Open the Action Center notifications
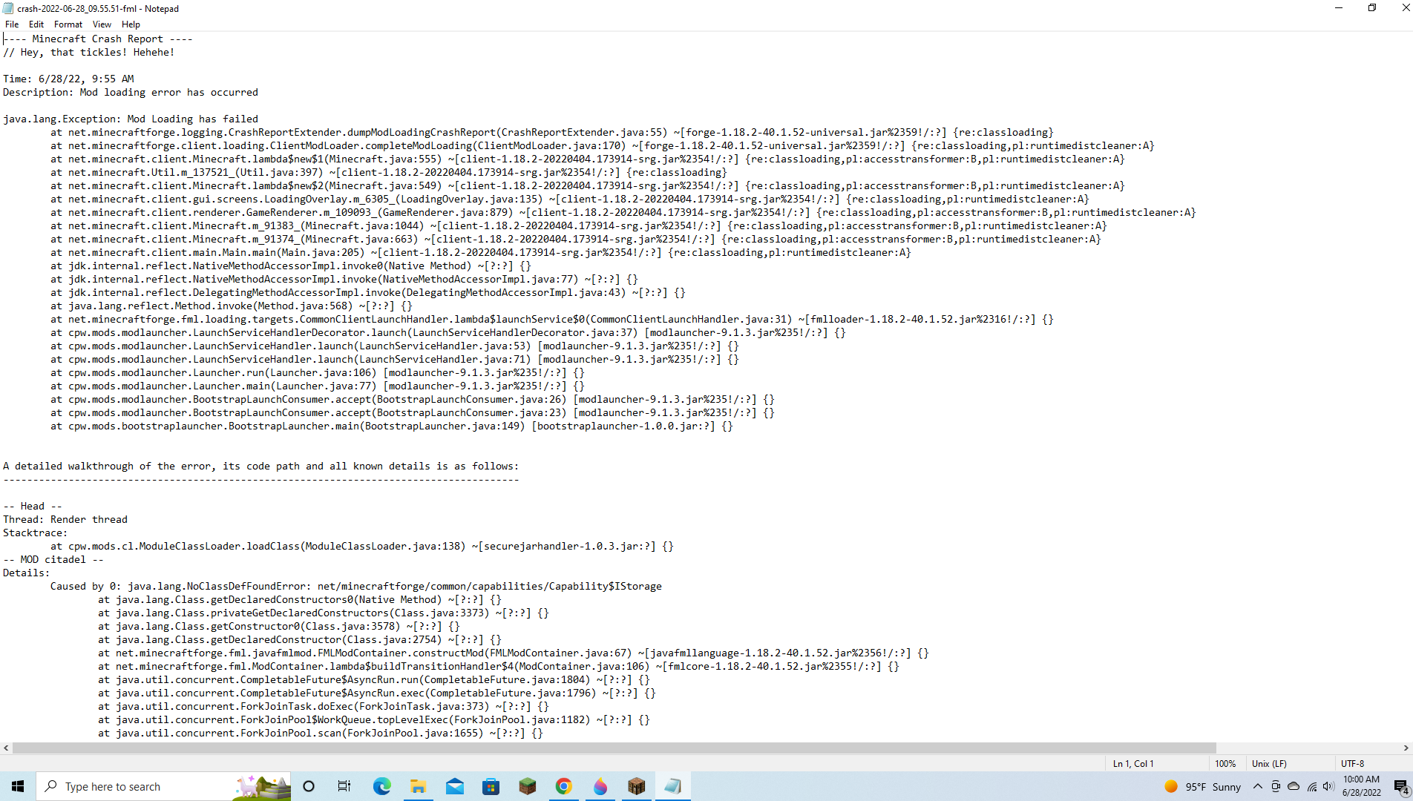Viewport: 1413px width, 801px height. 1400,787
